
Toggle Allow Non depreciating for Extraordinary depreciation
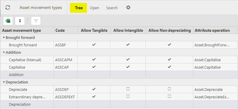[170, 97]
